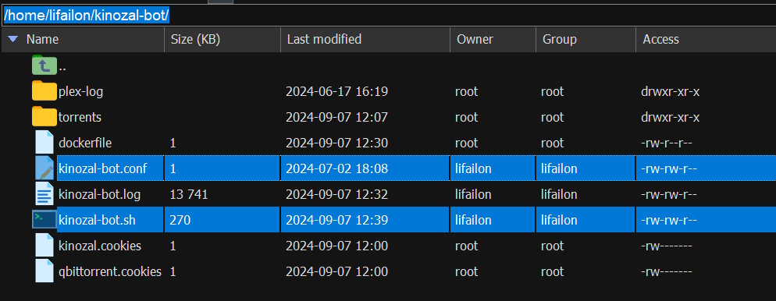Click the kinozal-bot.sh terminal script icon

tap(44, 219)
